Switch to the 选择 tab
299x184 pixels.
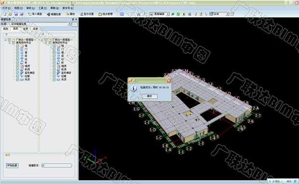15,28
